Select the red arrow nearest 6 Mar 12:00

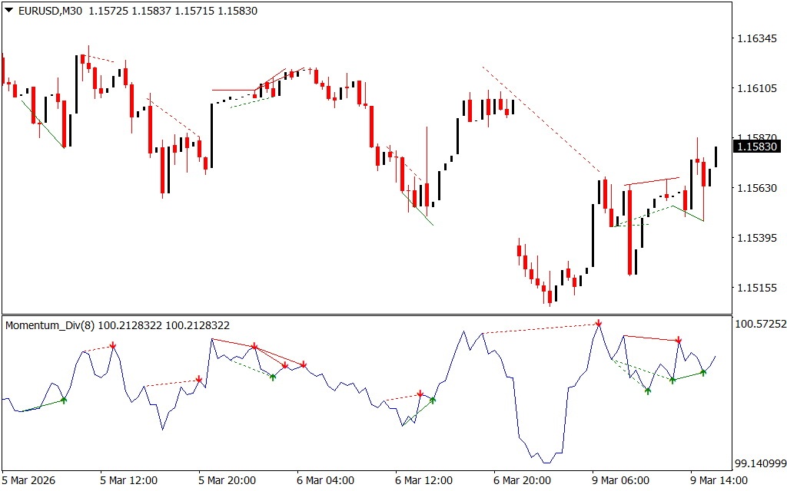[420, 394]
